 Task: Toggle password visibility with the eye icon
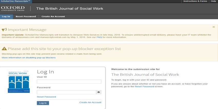[98, 92]
